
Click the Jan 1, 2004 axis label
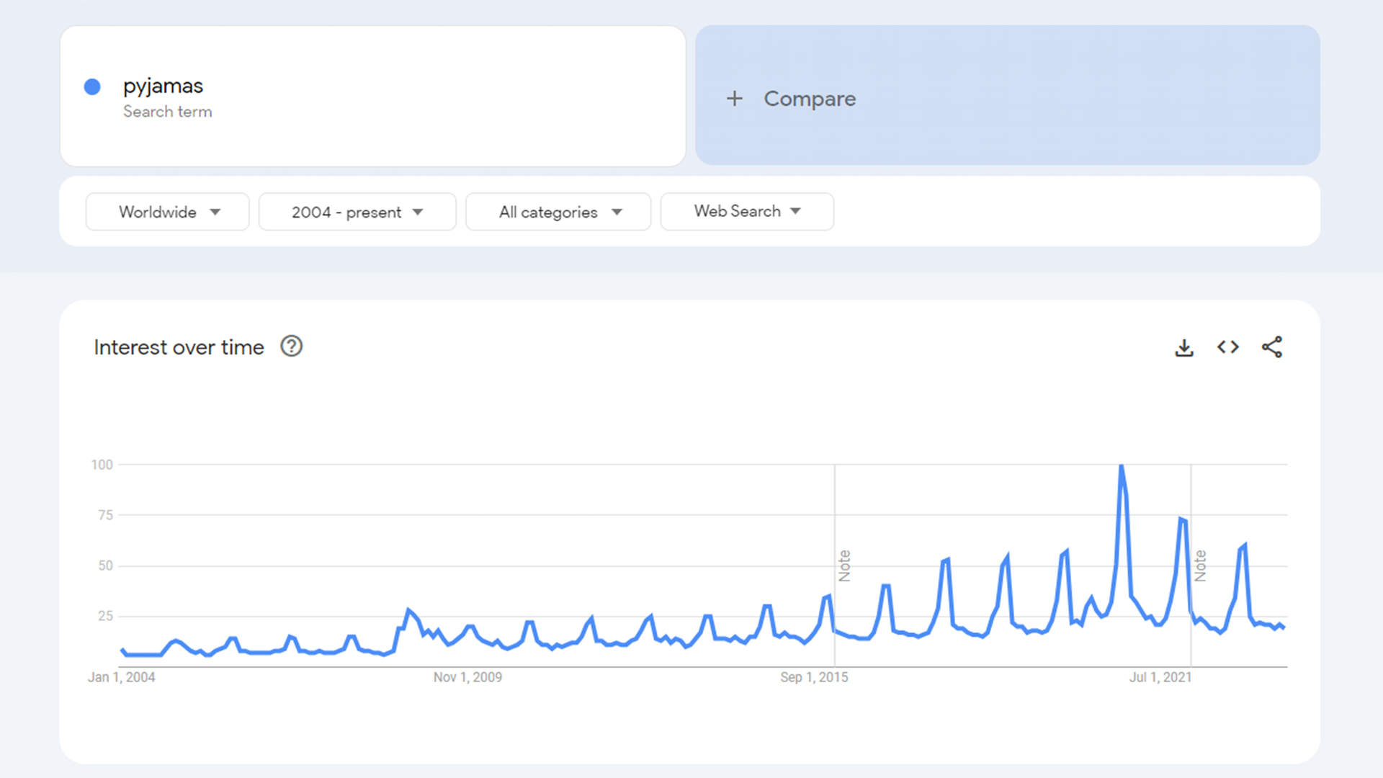[x=121, y=677]
